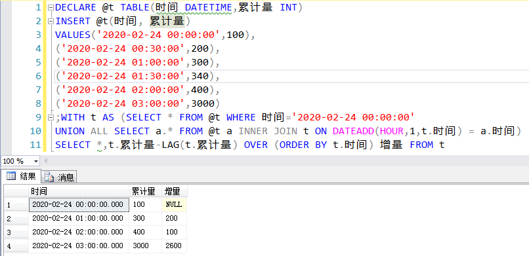Screen dimensions: 529x256
Task: Select result row header 1
Action: tap(16, 204)
